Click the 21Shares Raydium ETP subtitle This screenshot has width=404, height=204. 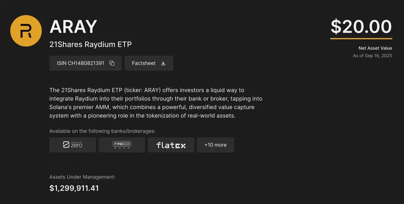click(x=90, y=44)
